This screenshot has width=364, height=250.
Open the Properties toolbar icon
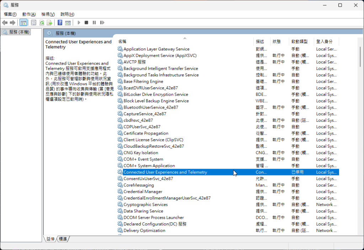pyautogui.click(x=33, y=23)
